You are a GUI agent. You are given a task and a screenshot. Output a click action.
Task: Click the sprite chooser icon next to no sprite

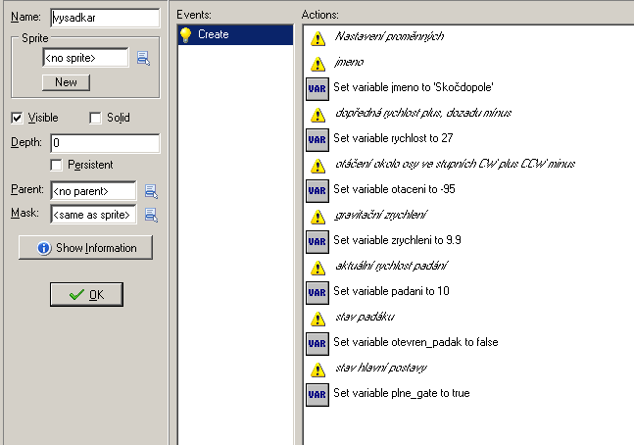click(143, 58)
